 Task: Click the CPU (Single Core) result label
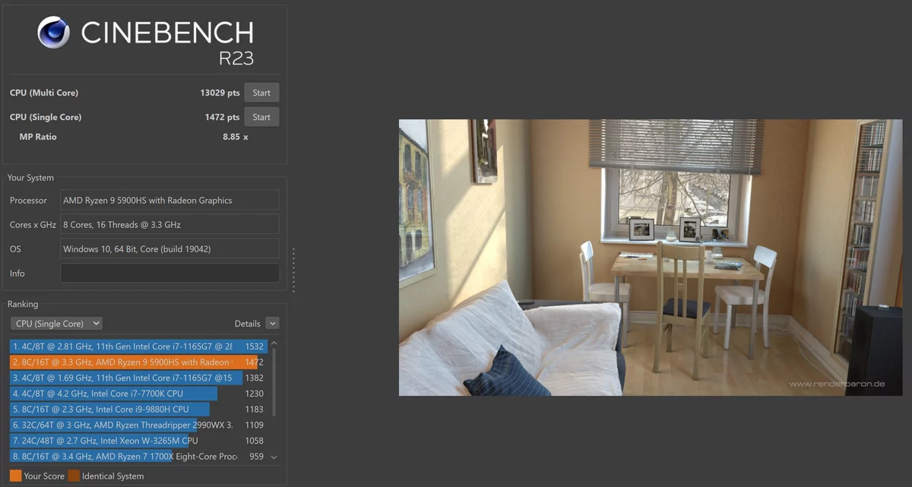click(46, 117)
